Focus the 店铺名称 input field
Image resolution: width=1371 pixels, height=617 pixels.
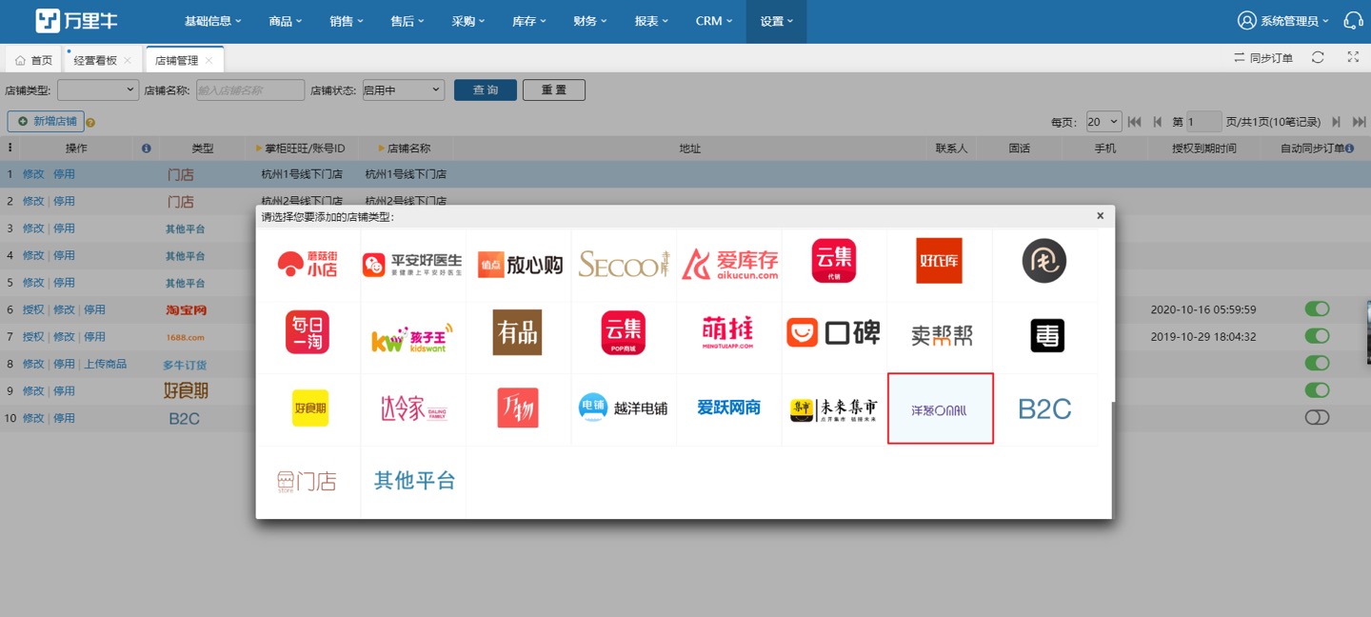click(x=250, y=90)
